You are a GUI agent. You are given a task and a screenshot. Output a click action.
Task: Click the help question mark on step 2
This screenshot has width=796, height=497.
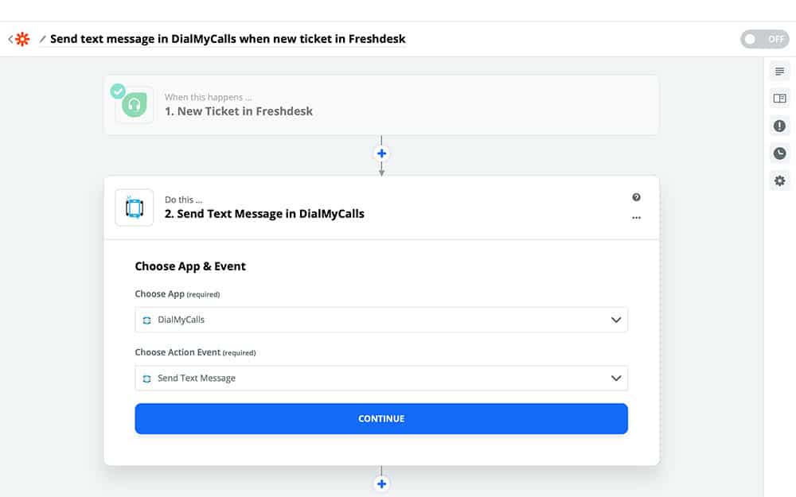[x=636, y=197]
